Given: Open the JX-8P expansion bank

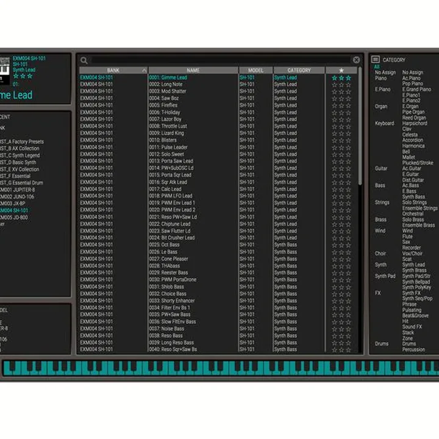Looking at the screenshot, I should pos(13,204).
